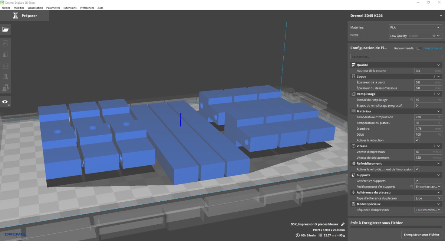This screenshot has width=445, height=241.
Task: Open the Extensions menu
Action: (70, 8)
